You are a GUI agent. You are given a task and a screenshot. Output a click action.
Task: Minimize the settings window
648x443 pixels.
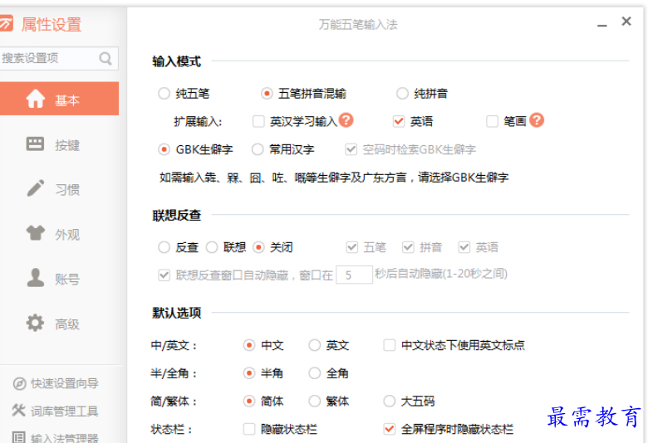[602, 25]
